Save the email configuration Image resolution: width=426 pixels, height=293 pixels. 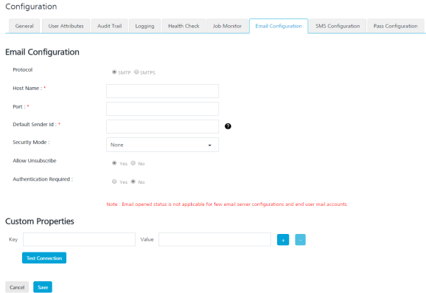coord(43,287)
